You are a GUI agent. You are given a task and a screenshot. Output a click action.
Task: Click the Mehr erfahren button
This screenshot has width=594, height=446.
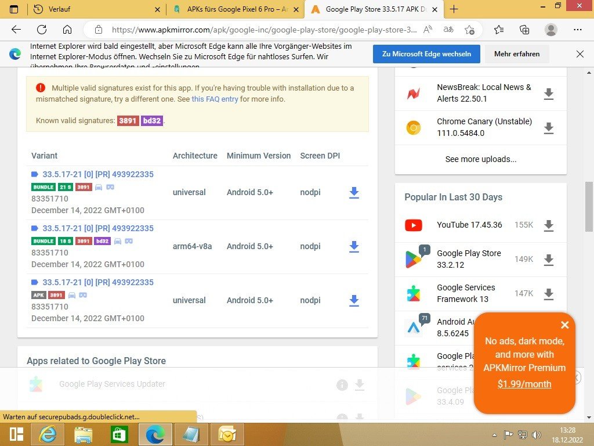coord(517,54)
